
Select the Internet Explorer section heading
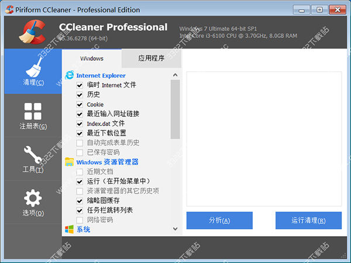click(101, 75)
